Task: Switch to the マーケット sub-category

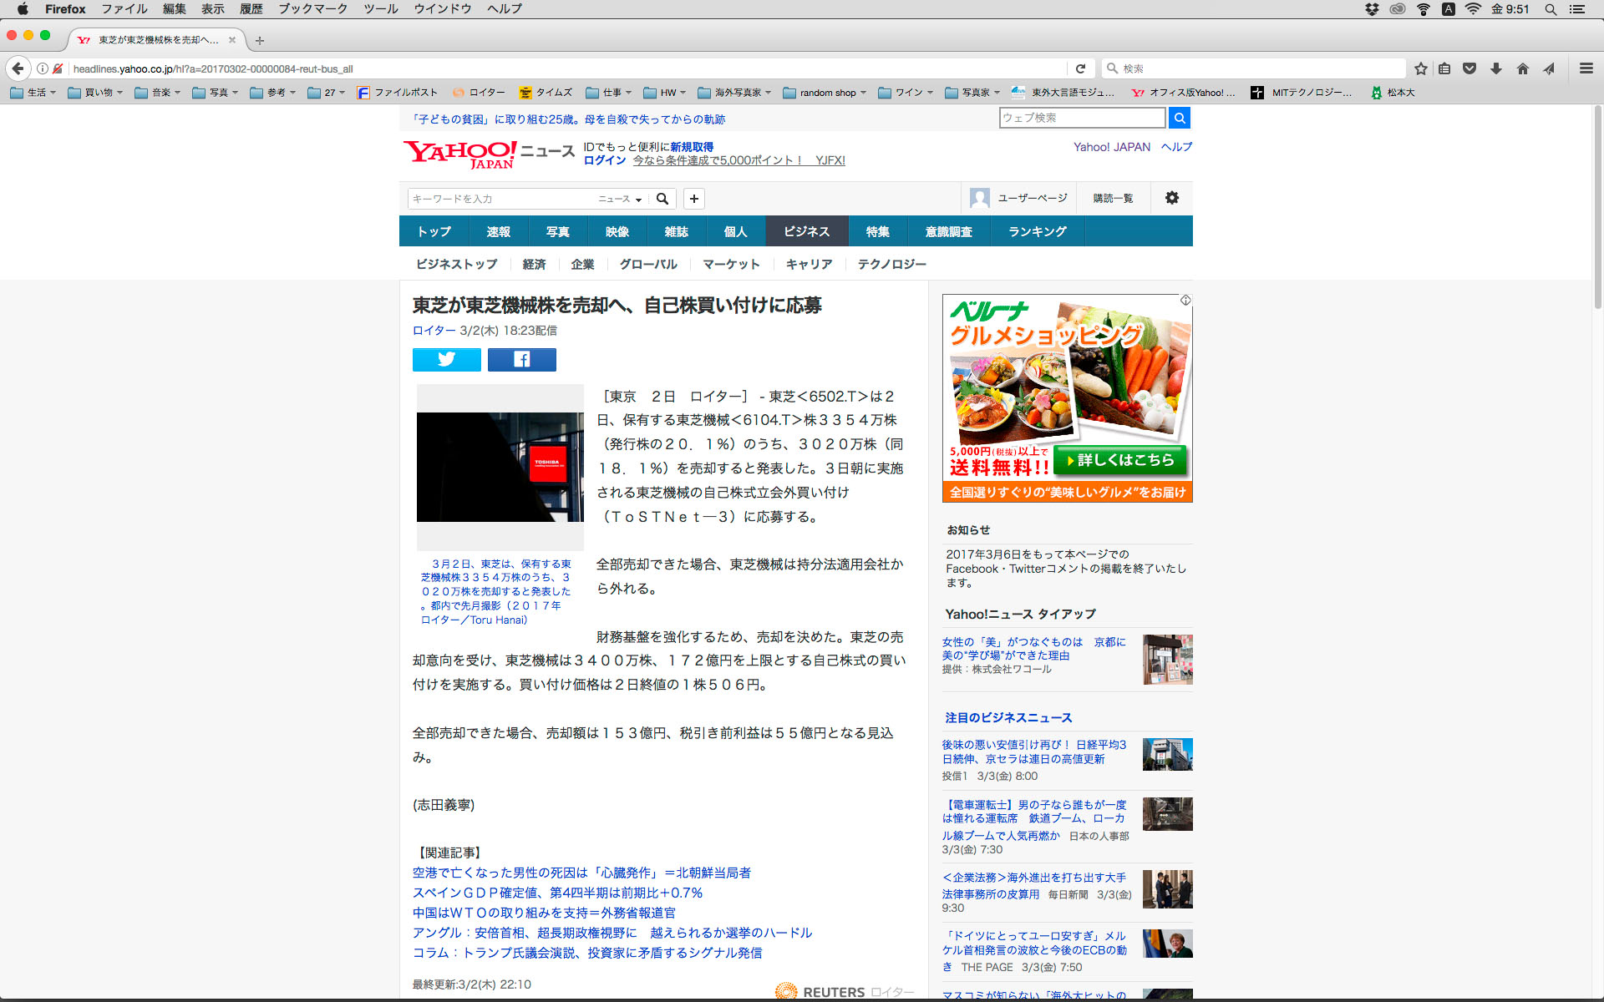Action: click(x=730, y=264)
